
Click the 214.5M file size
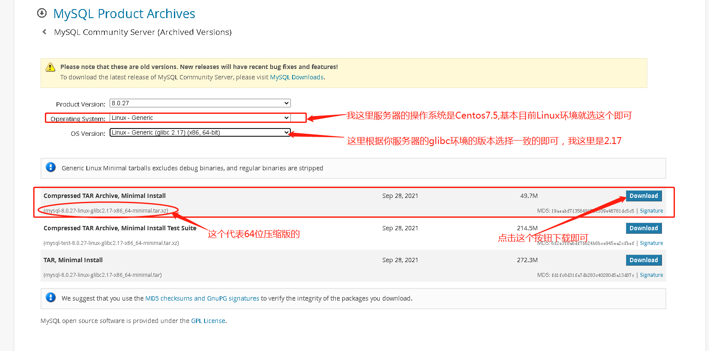tap(527, 228)
